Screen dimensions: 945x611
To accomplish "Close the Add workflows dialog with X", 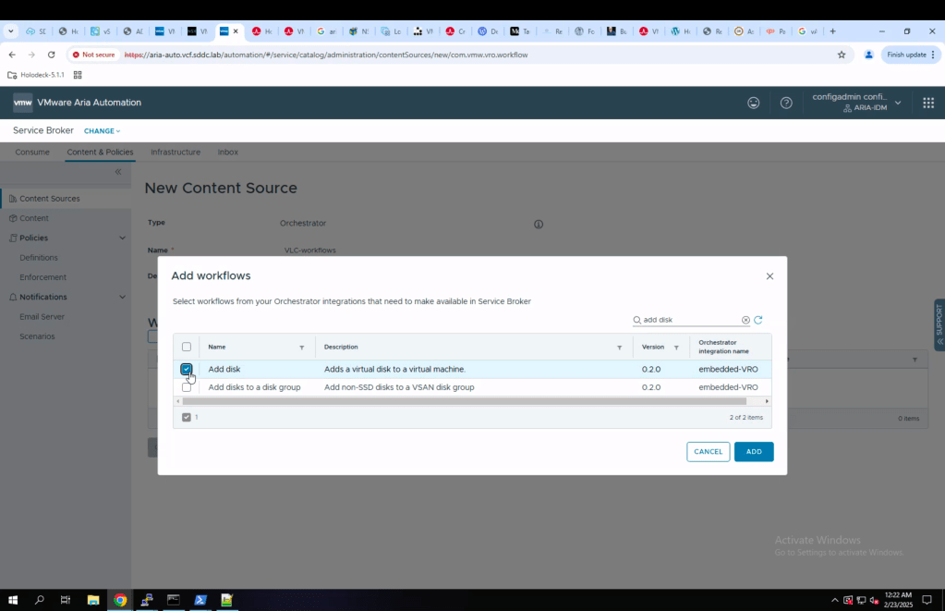I will (x=769, y=276).
